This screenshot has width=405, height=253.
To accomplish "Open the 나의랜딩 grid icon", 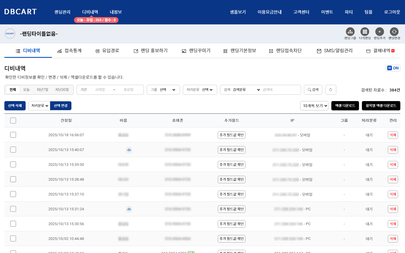I will (x=365, y=32).
